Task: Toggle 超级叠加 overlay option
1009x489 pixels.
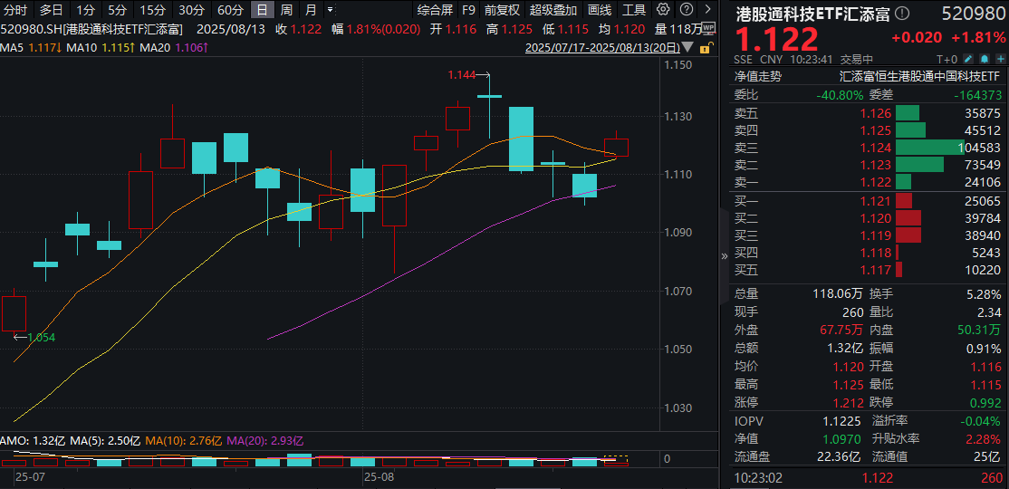Action: point(553,10)
